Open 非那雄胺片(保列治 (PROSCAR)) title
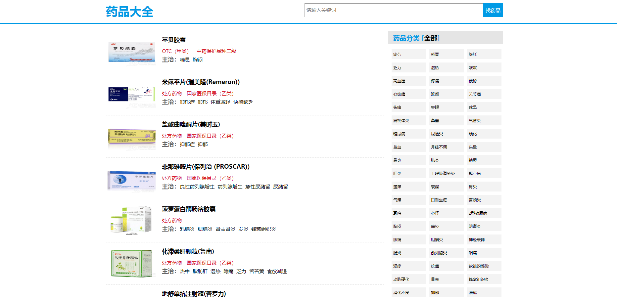Screen dimensions: 617x297 tap(206, 167)
